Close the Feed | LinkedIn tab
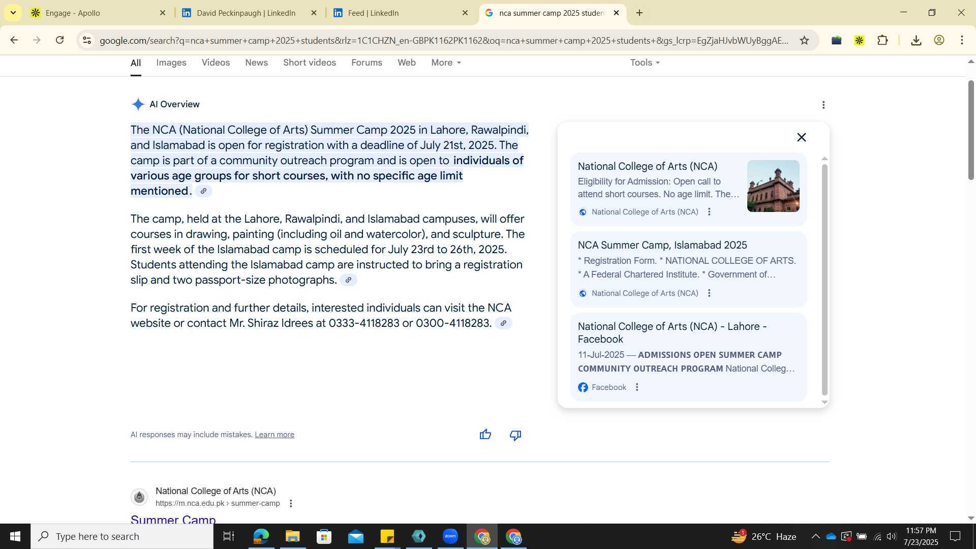This screenshot has height=549, width=976. tap(465, 13)
